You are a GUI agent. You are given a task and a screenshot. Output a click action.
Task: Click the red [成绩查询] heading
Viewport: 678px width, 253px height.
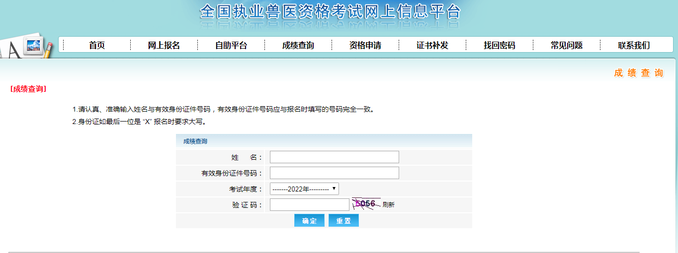pyautogui.click(x=28, y=89)
